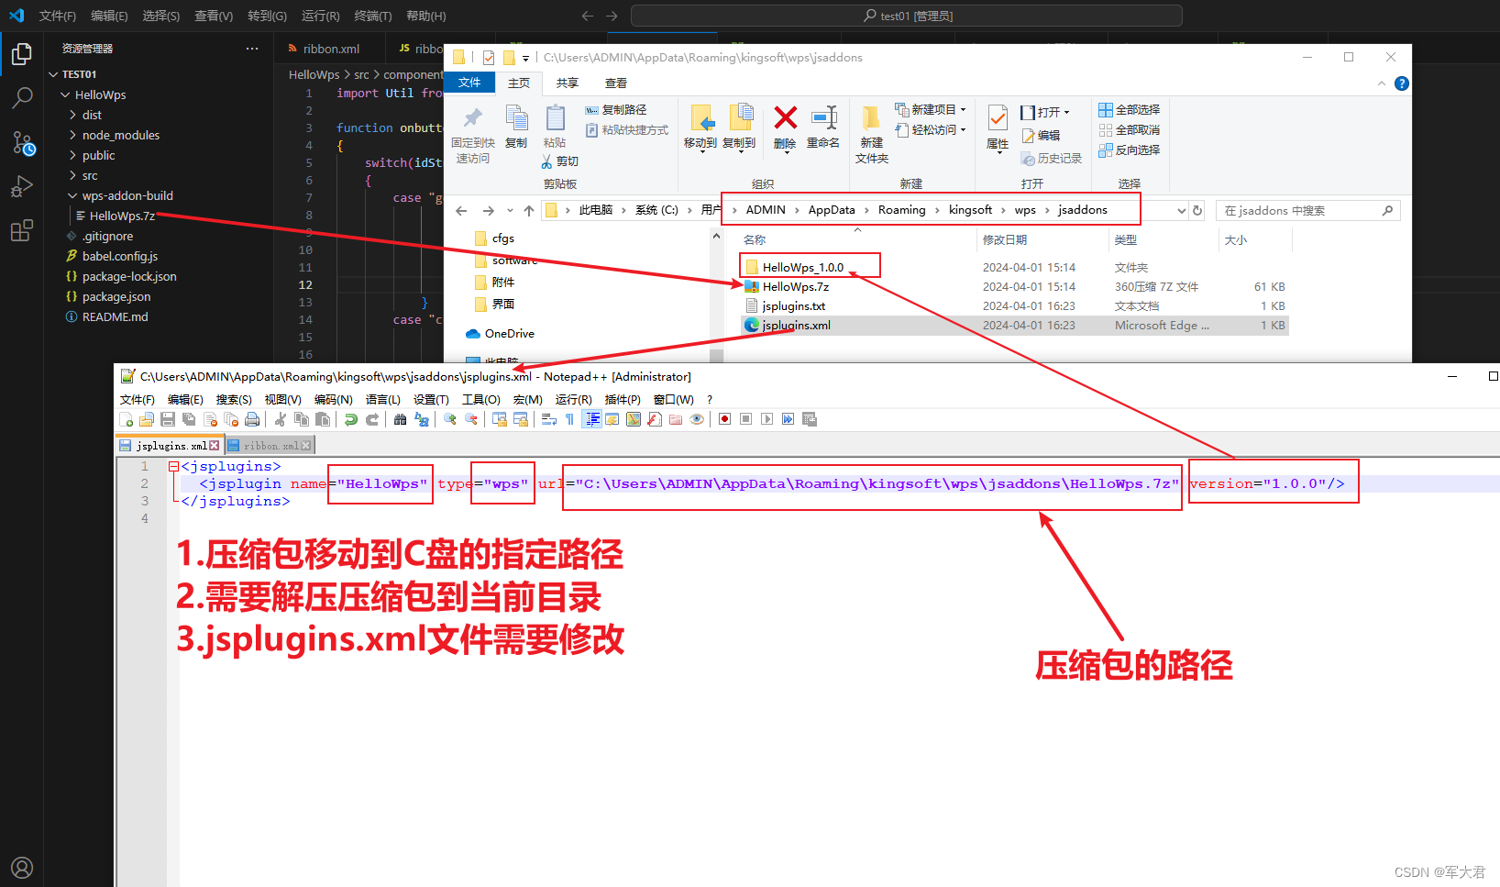Click Explorer ribbon Copy icon
The width and height of the screenshot is (1500, 887).
(516, 117)
